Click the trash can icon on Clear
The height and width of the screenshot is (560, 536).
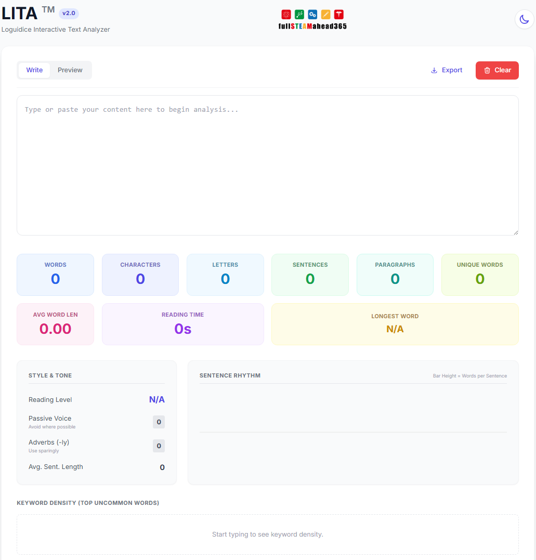pos(487,70)
